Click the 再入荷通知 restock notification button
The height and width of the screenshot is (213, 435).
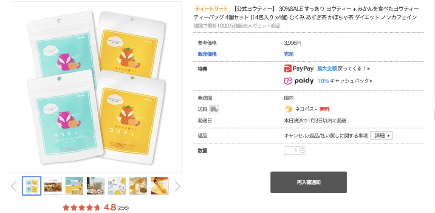click(308, 182)
